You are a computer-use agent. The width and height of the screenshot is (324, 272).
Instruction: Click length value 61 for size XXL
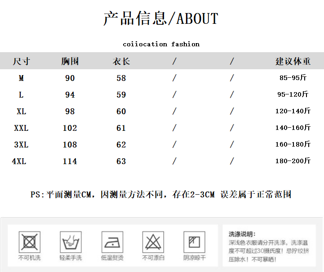click(121, 128)
